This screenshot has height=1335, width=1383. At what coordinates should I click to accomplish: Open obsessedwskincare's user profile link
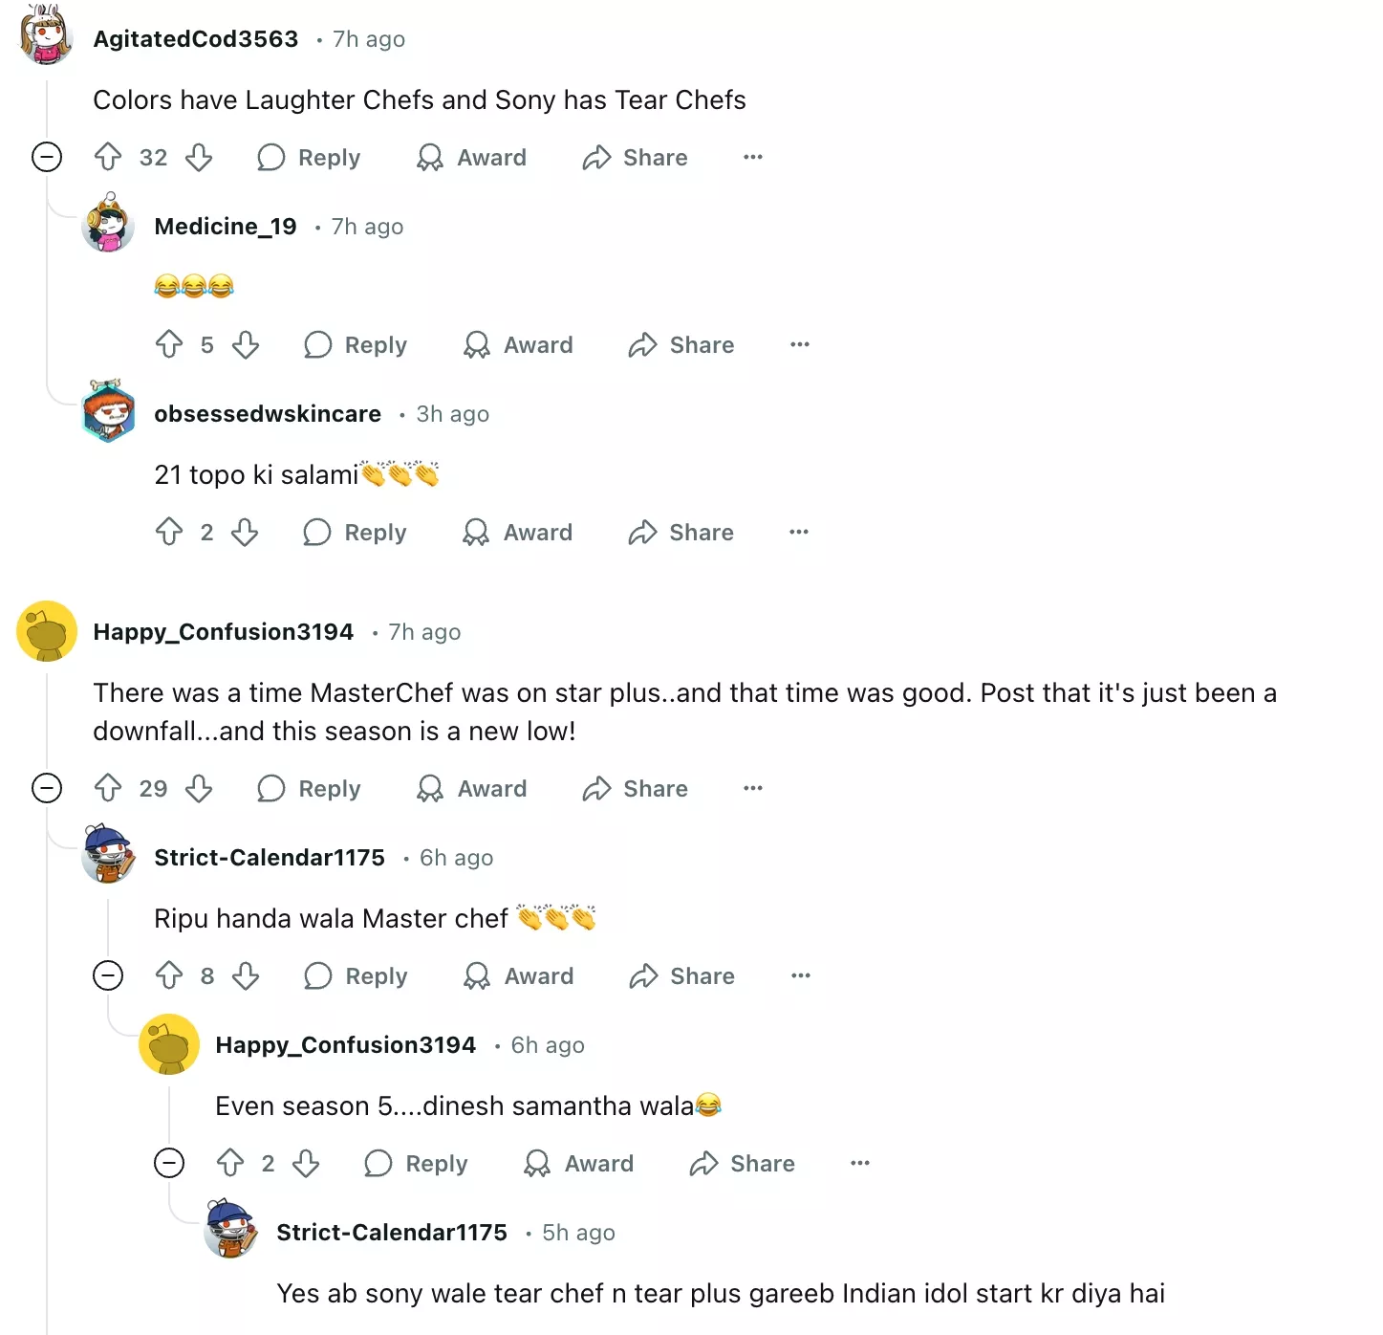coord(268,414)
